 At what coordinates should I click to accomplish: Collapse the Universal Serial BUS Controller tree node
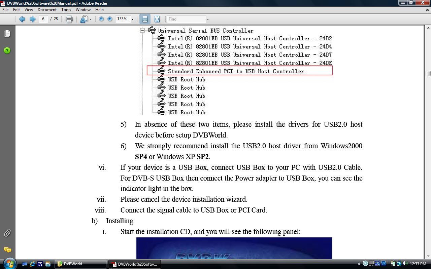(x=142, y=30)
